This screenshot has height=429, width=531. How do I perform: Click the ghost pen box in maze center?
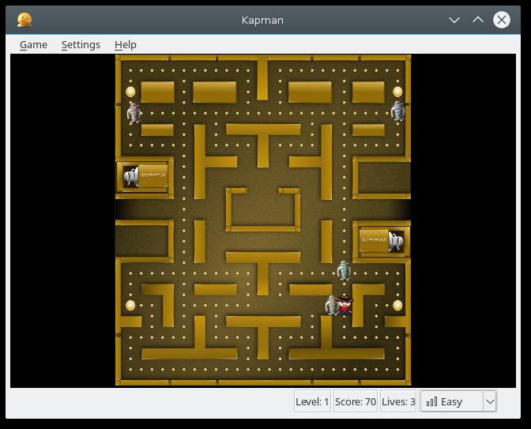[263, 210]
